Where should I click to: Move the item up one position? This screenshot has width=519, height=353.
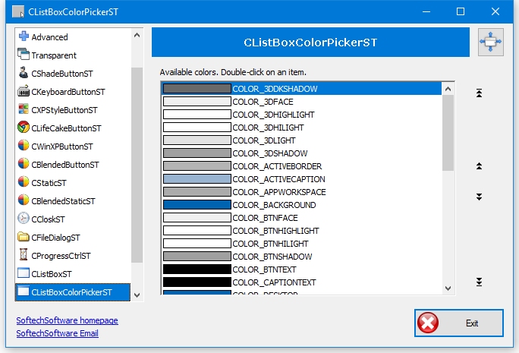479,166
